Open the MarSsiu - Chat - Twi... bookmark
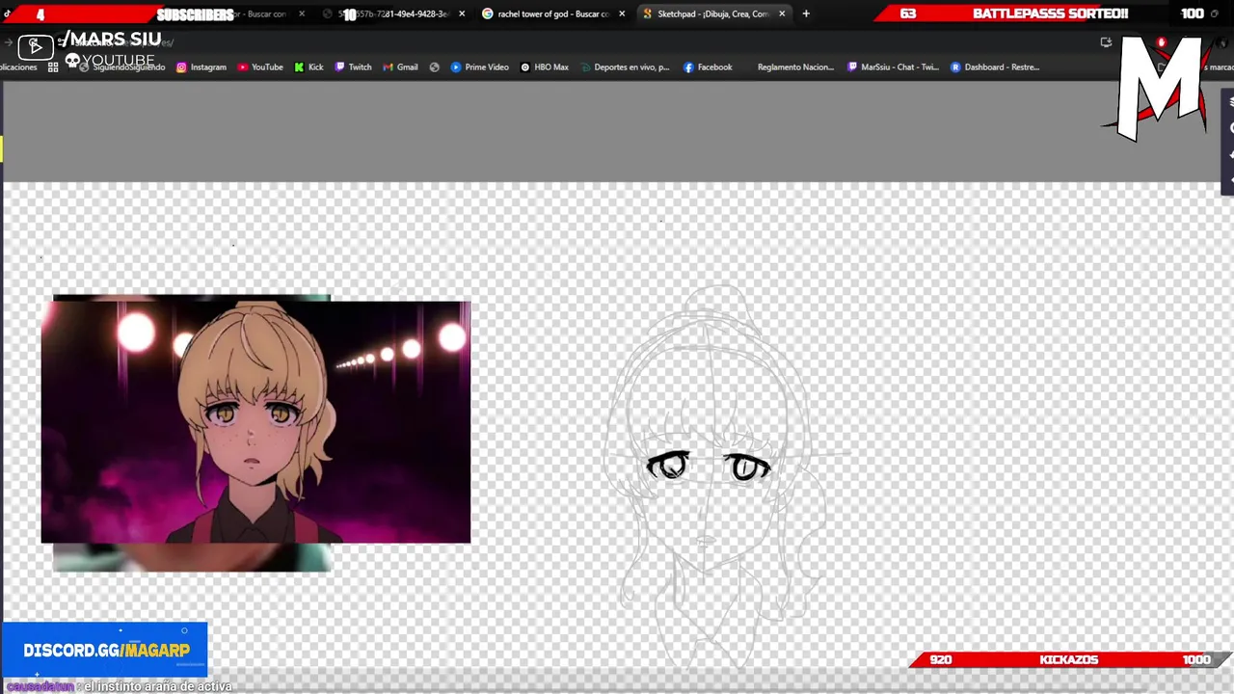 point(893,67)
